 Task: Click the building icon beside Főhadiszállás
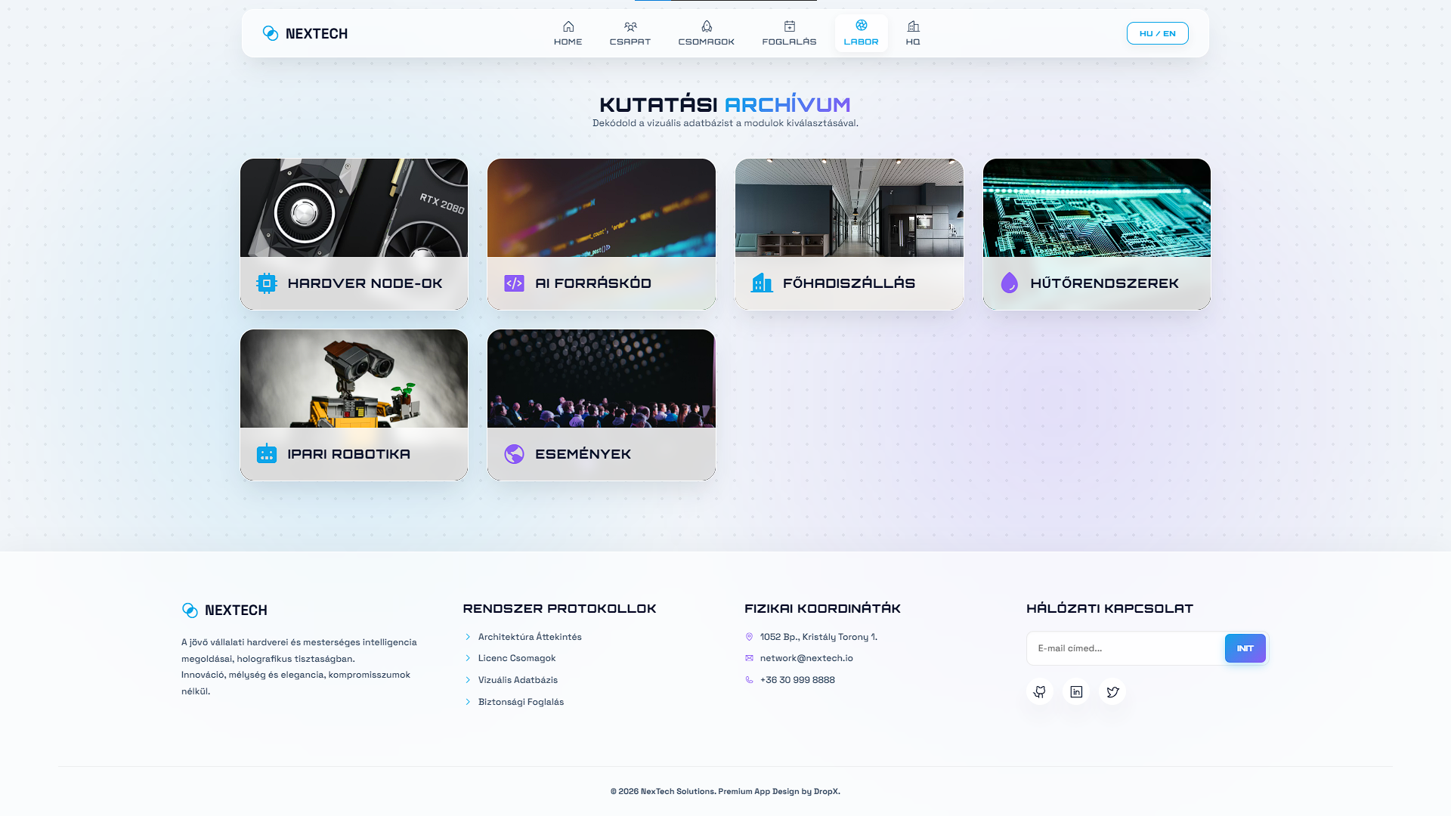coord(762,283)
